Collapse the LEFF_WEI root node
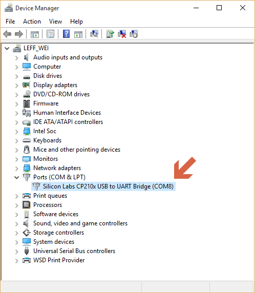This screenshot has width=255, height=293. coord(7,48)
